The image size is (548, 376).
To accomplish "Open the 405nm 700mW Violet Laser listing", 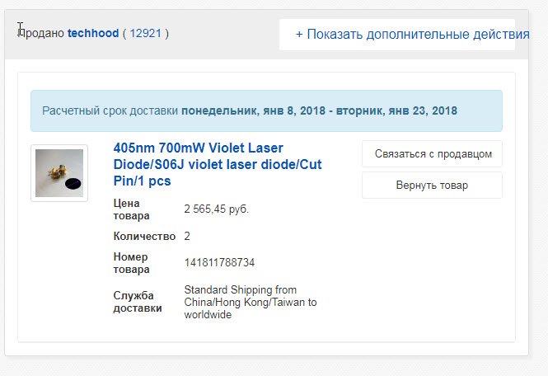I will [218, 164].
